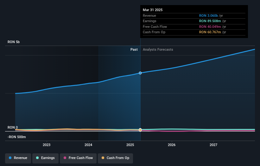Image resolution: width=260 pixels, height=166 pixels.
Task: Click the Revenue data point marker at Mar 2025
Action: (x=140, y=73)
